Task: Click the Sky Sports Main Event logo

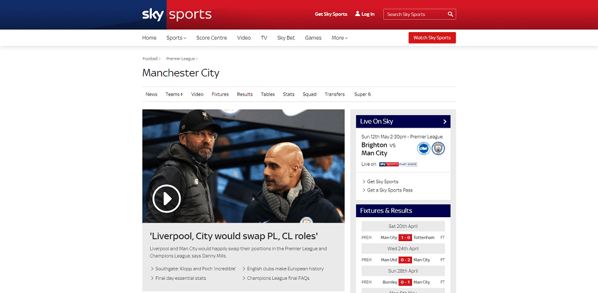Action: coord(398,164)
